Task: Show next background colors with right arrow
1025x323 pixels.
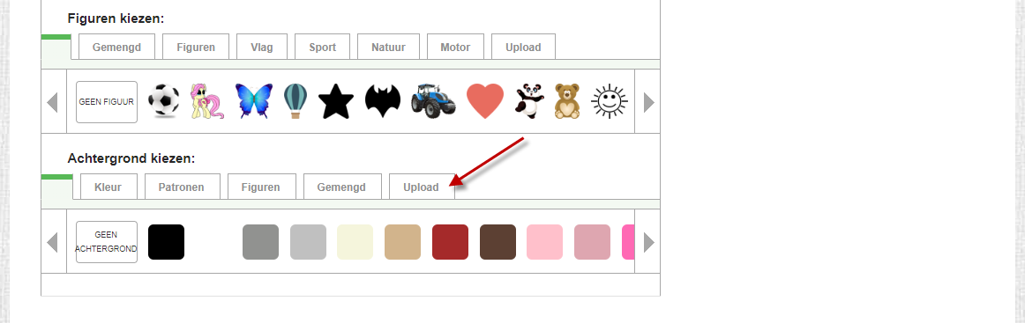Action: tap(648, 242)
